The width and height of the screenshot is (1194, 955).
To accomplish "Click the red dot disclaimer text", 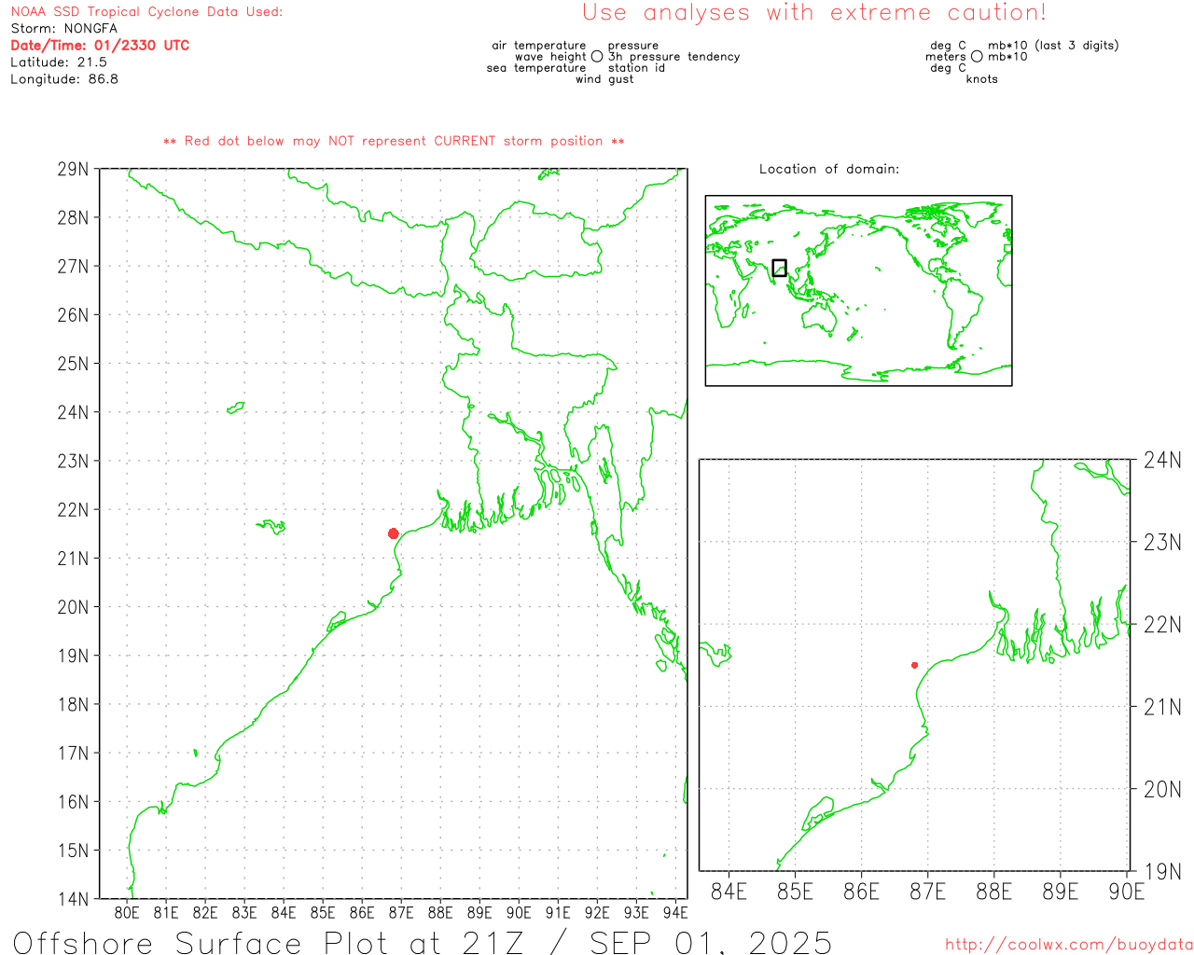I will point(394,141).
